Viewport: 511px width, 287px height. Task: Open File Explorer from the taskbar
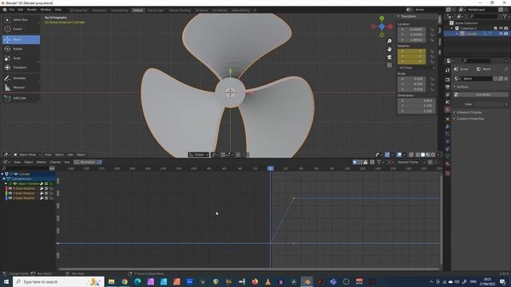pyautogui.click(x=112, y=281)
